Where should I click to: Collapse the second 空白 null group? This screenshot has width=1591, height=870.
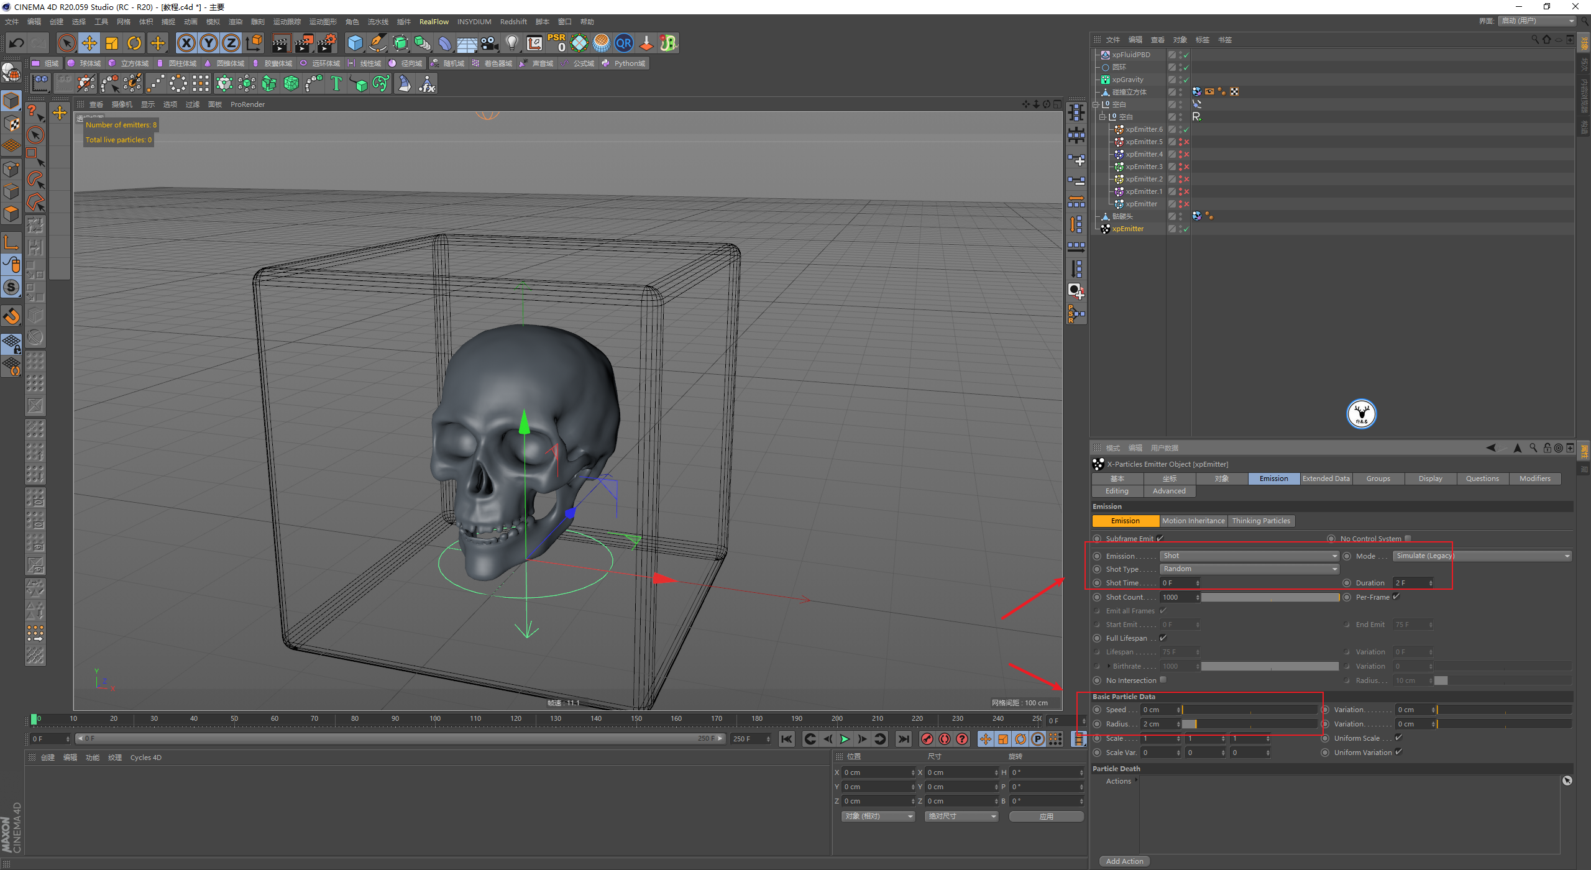tap(1103, 117)
